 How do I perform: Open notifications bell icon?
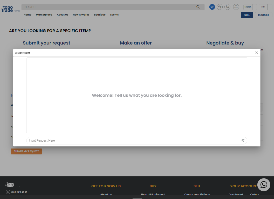236,7
